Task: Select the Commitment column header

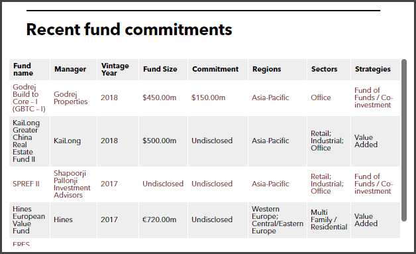Action: click(218, 70)
